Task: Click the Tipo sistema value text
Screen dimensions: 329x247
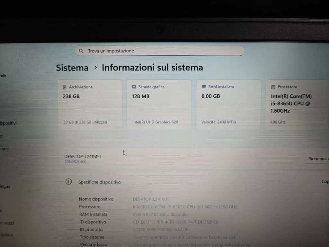Action: [x=184, y=237]
